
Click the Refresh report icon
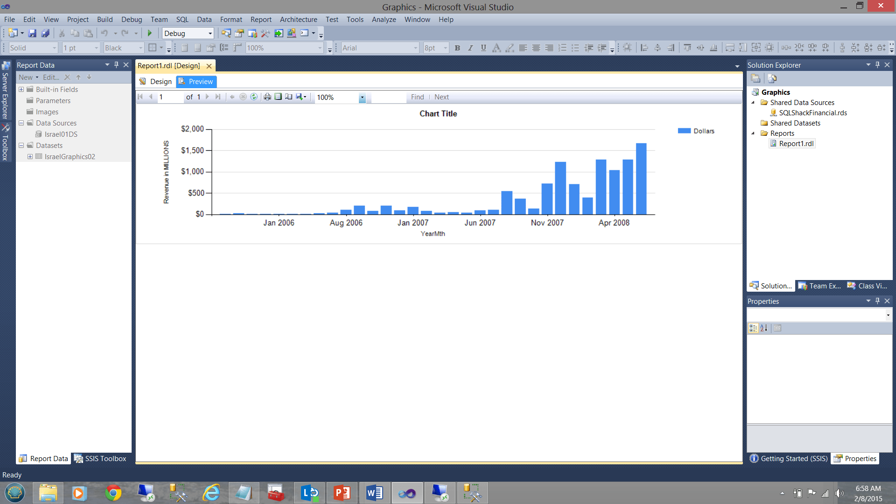[x=254, y=97]
